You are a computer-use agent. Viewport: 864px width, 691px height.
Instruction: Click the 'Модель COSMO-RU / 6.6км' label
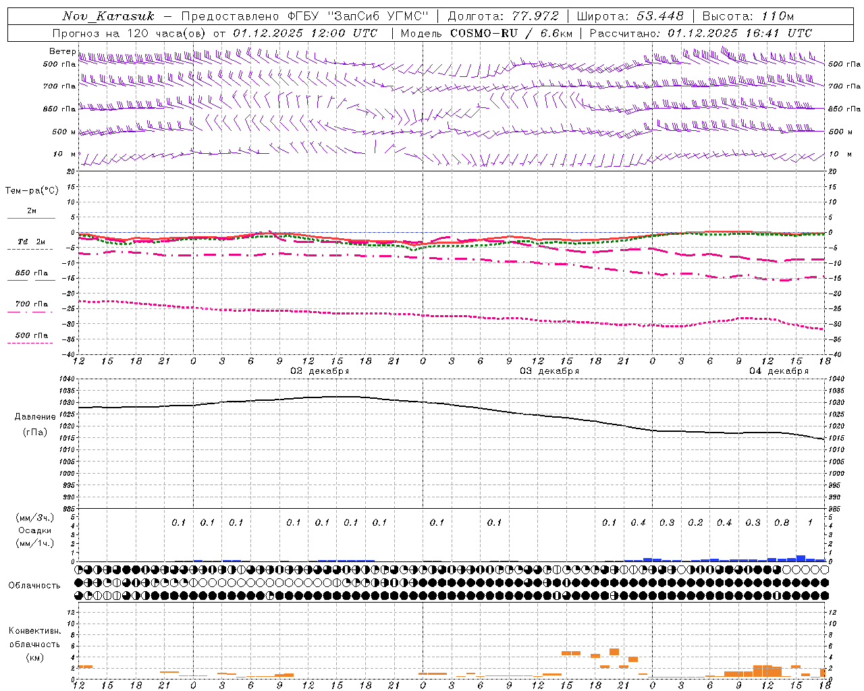486,33
